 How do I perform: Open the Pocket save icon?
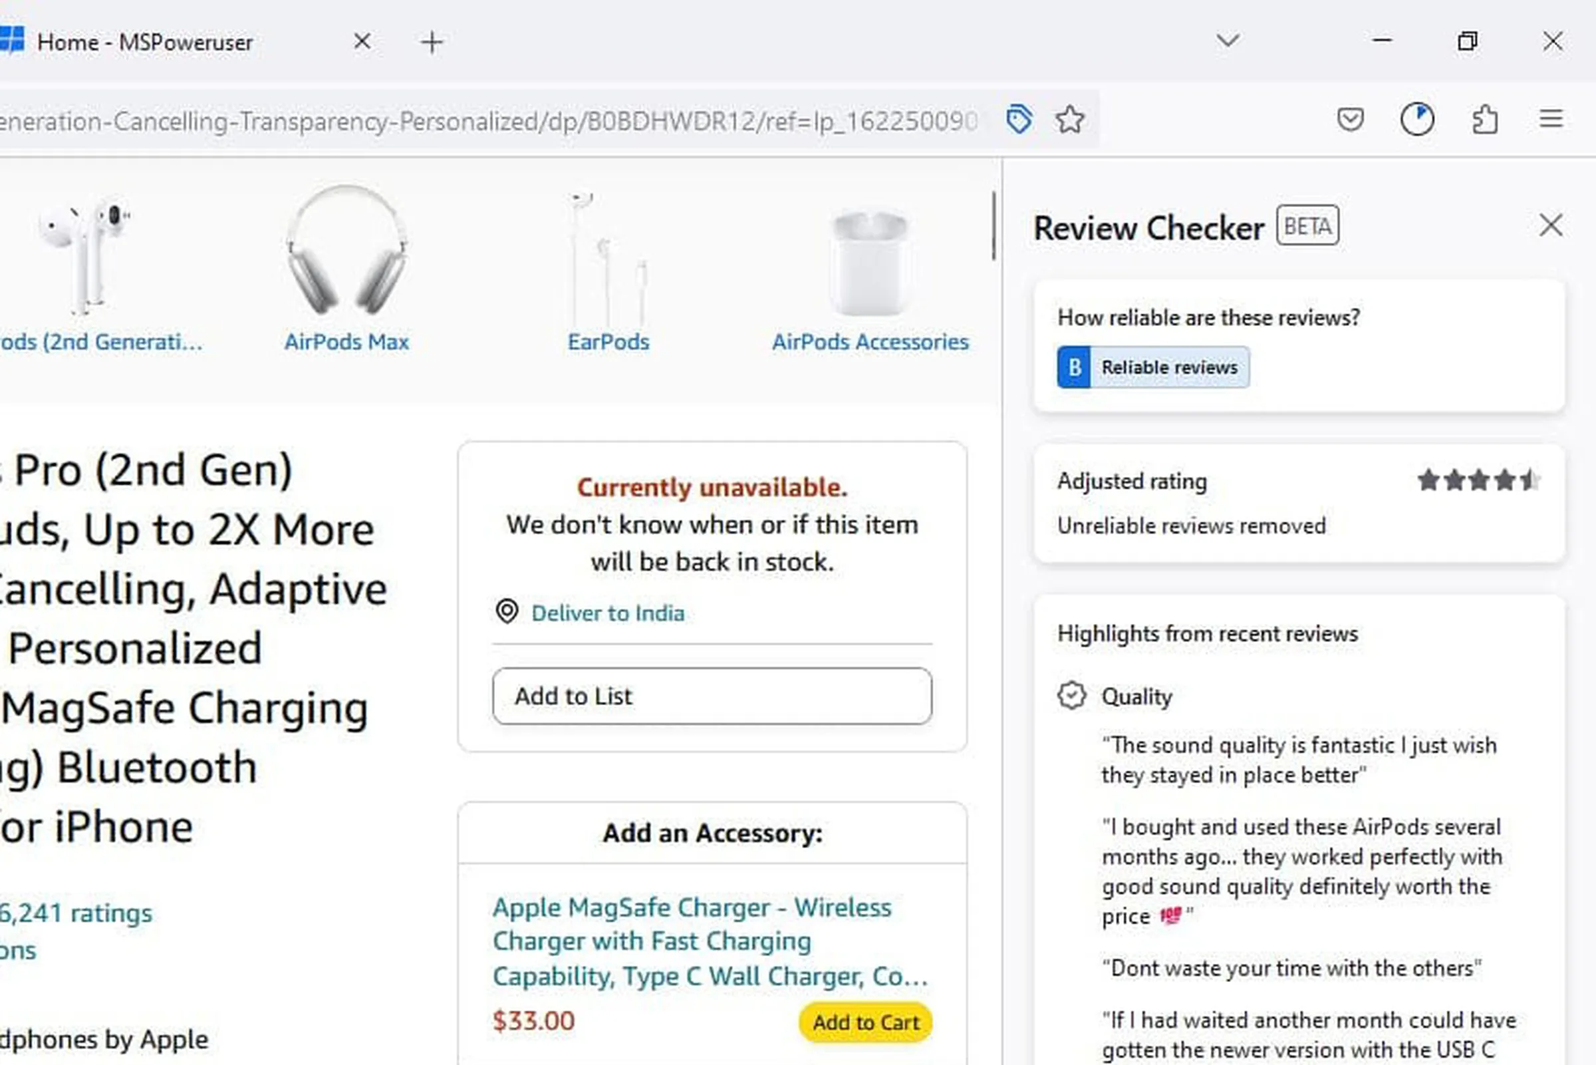click(1349, 120)
